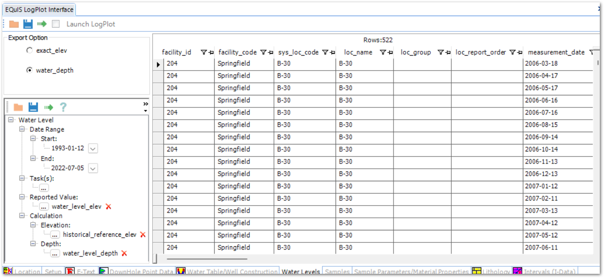Viewport: 604px width, 278px height.
Task: Open the Samples tab
Action: [x=337, y=272]
